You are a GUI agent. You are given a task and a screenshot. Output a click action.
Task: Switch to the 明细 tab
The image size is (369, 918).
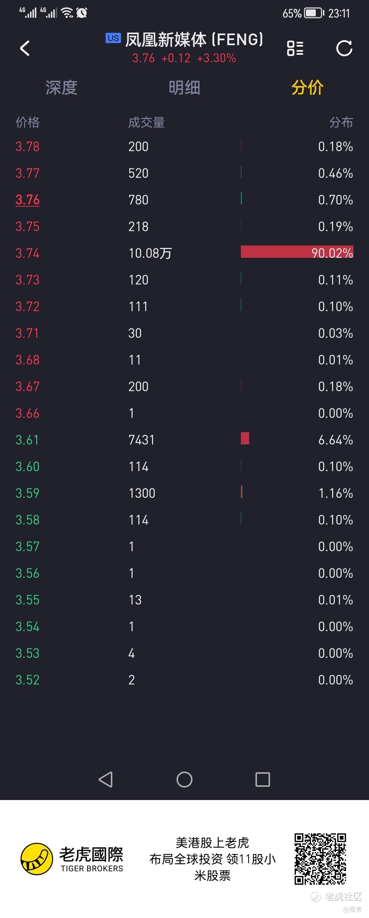click(184, 88)
